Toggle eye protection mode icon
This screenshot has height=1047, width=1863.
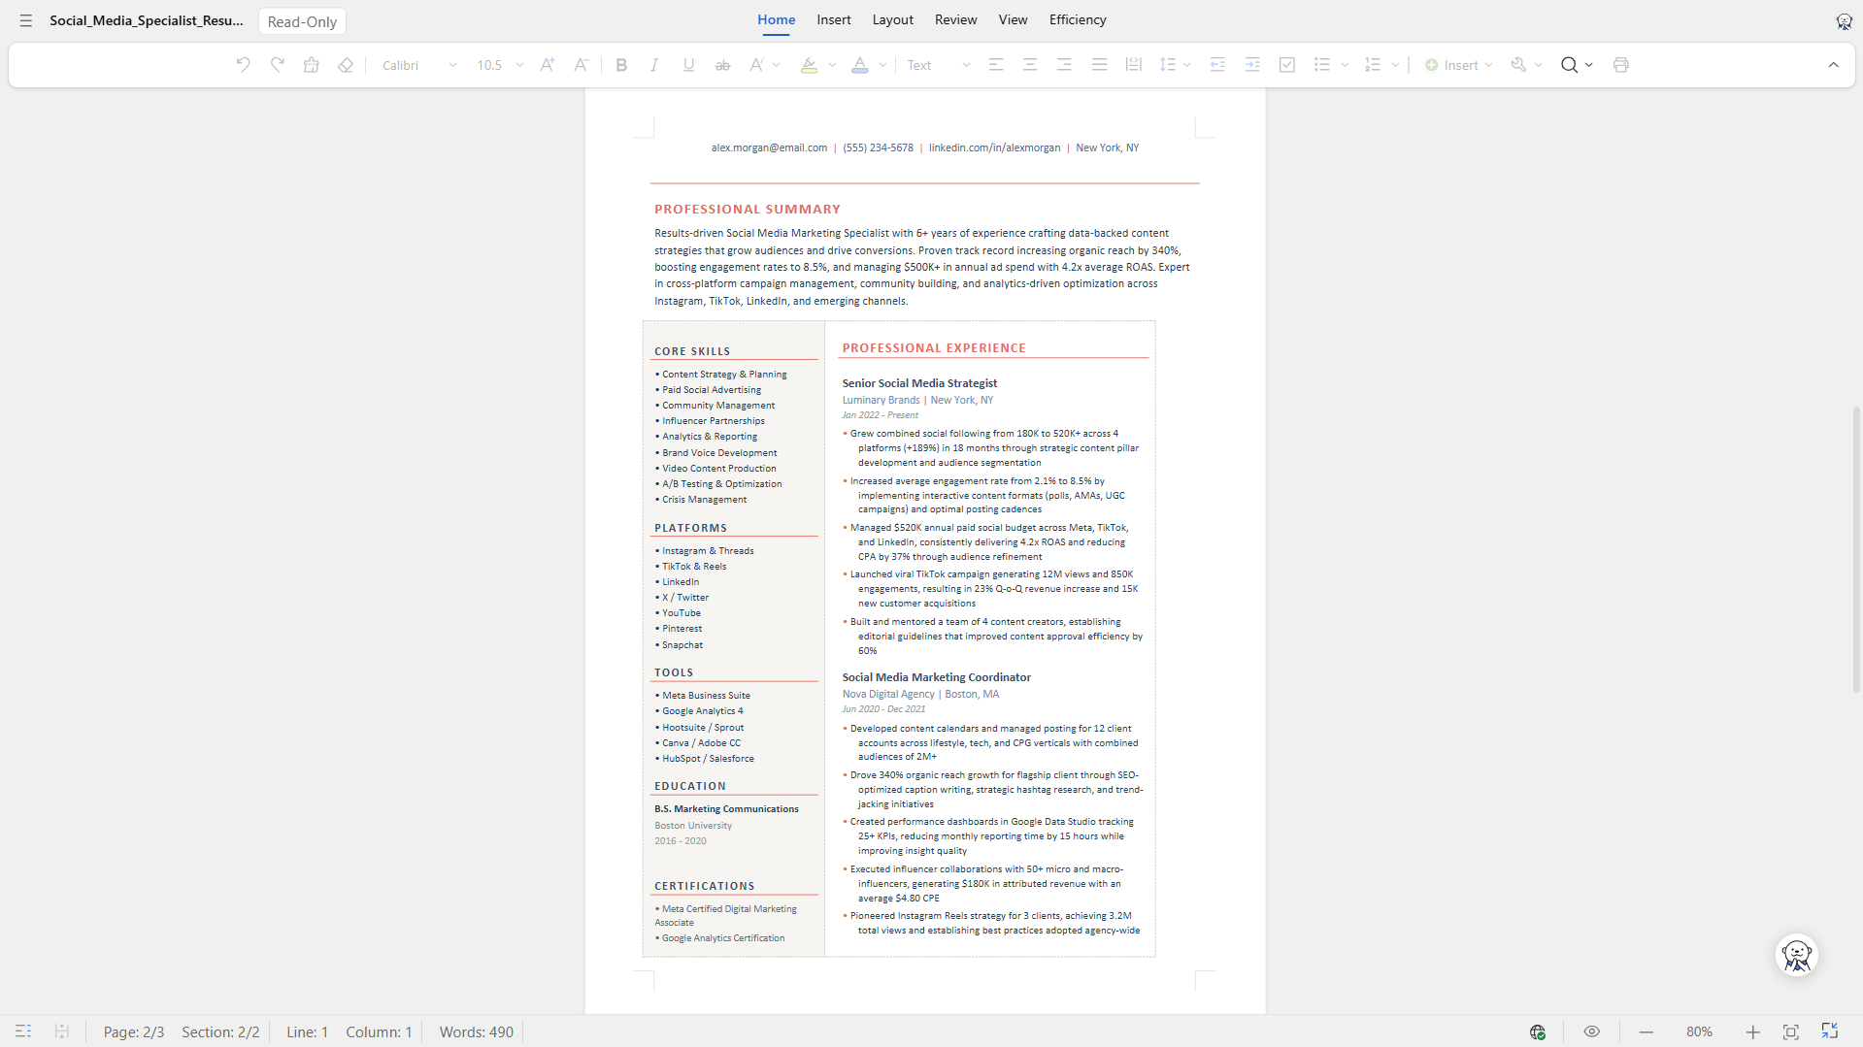(x=1591, y=1031)
